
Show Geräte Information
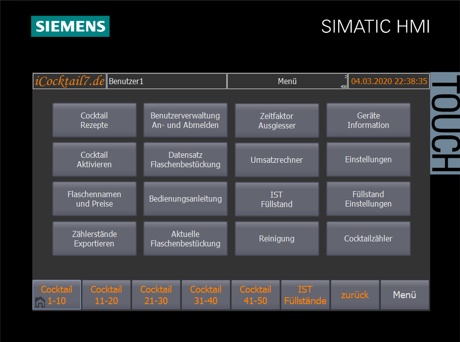coord(368,120)
